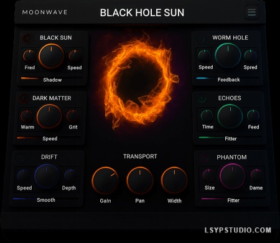Click the Transport Width knob

click(x=174, y=180)
